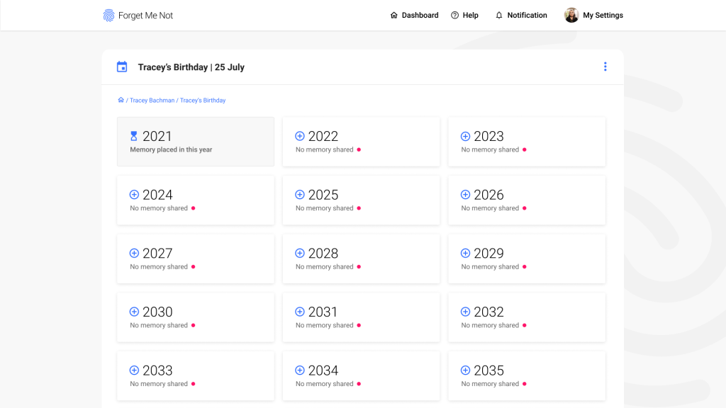Click the user avatar photo
This screenshot has height=408, width=726.
(x=571, y=16)
